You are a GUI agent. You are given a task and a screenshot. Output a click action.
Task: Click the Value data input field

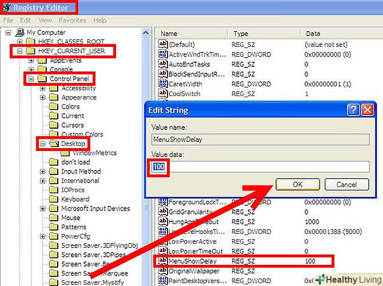260,166
